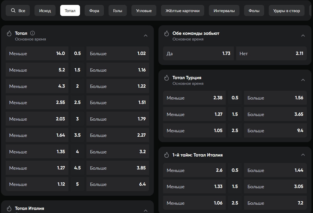
Task: Choose Тотал Турция Больше 2.5 at 9.4
Action: (x=275, y=130)
